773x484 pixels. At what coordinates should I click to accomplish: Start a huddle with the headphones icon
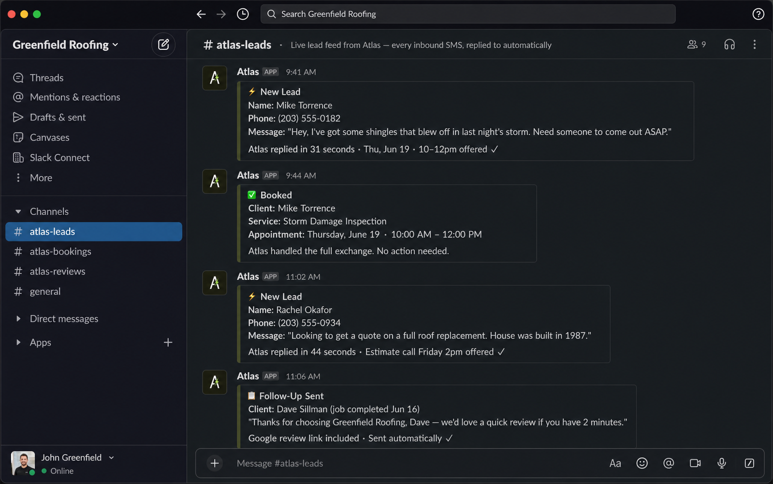click(729, 44)
